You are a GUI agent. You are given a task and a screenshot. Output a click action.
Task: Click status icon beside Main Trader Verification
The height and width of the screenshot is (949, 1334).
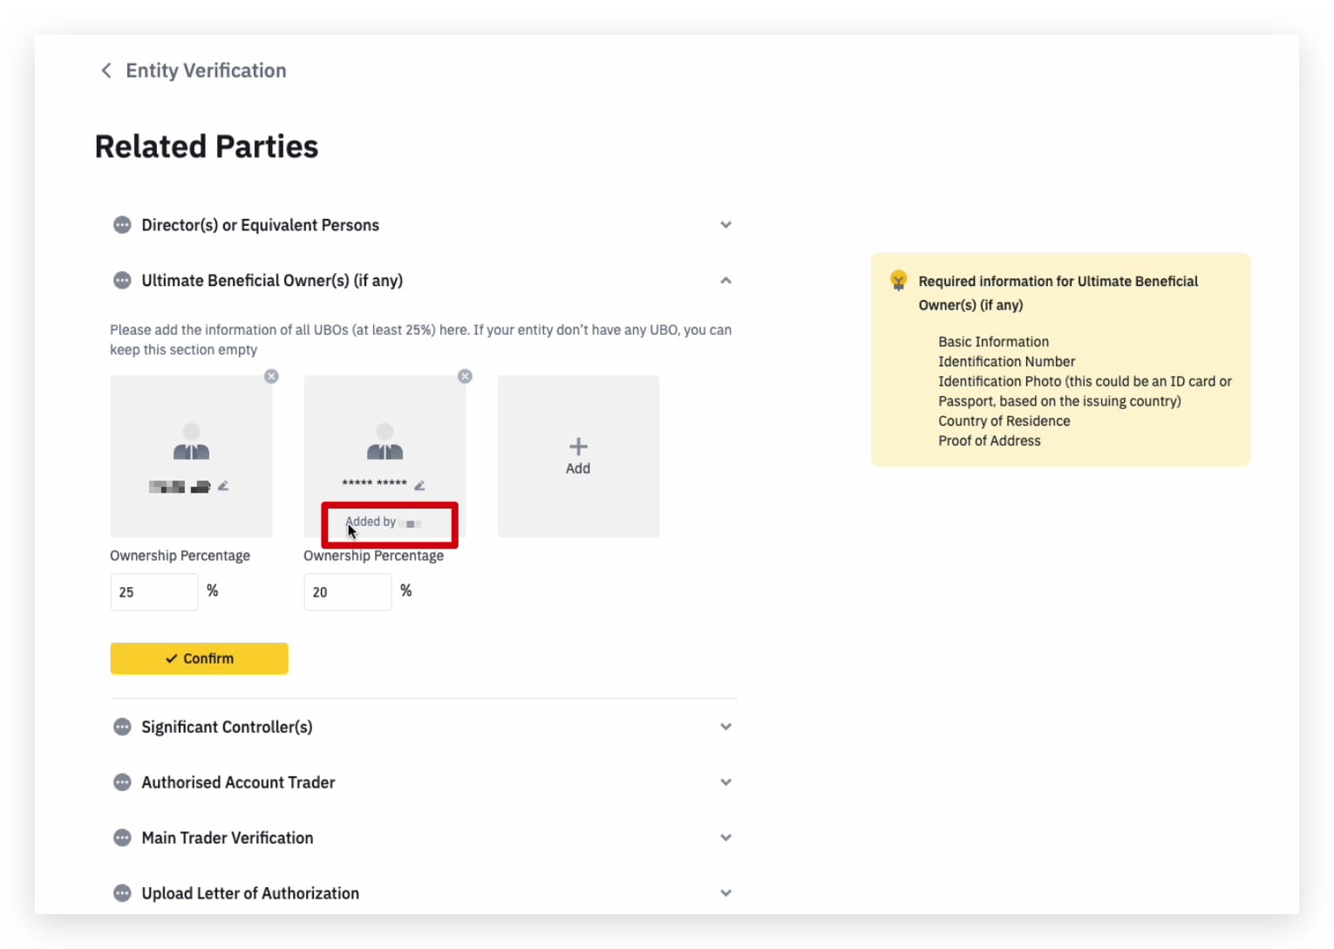122,837
